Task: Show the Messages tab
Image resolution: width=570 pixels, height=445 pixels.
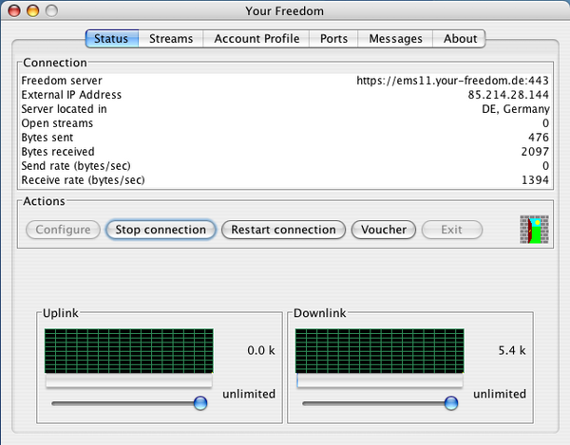Action: coord(395,39)
